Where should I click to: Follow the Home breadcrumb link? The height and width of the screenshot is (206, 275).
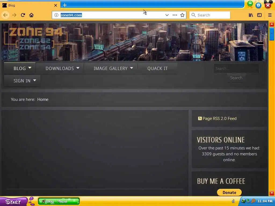coord(43,99)
